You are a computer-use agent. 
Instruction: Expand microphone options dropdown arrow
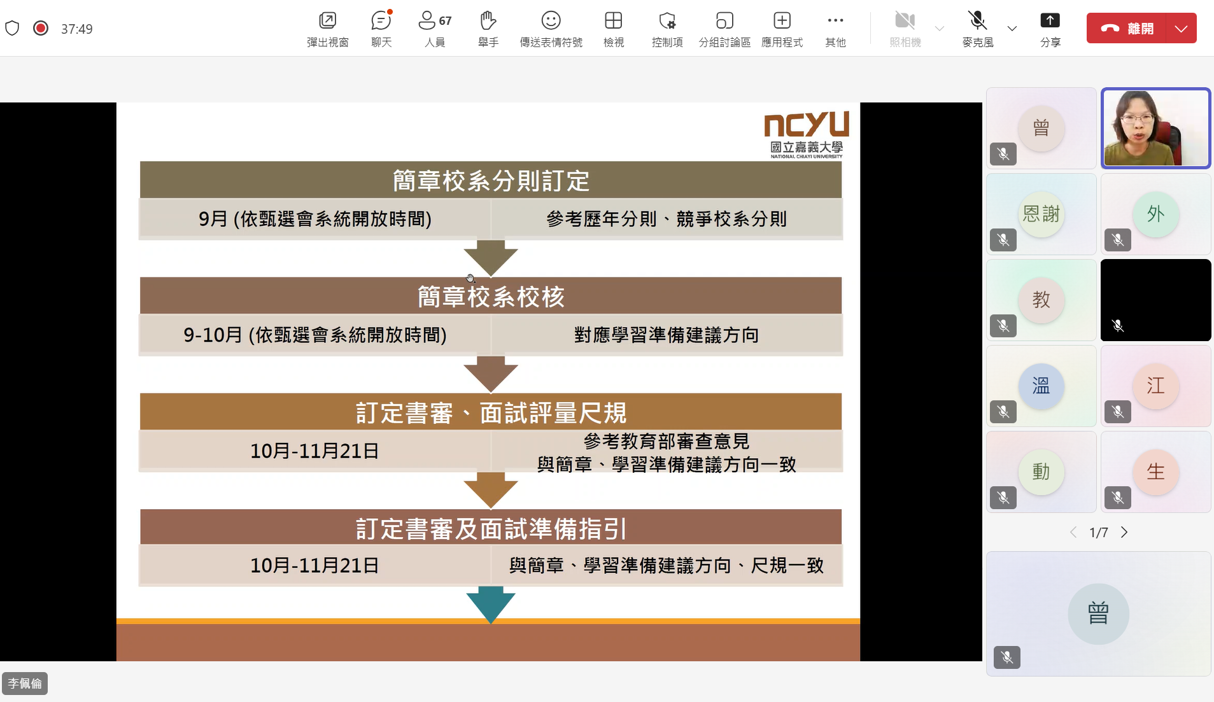coord(1012,29)
